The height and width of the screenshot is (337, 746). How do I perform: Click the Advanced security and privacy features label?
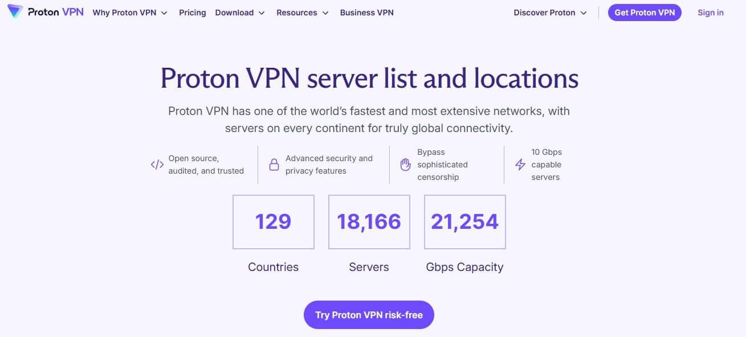coord(329,164)
